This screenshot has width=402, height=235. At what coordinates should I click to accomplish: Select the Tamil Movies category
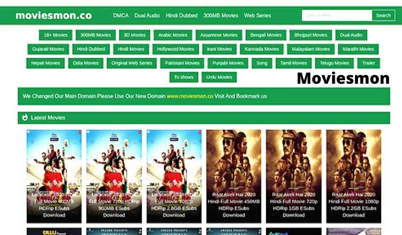294,63
